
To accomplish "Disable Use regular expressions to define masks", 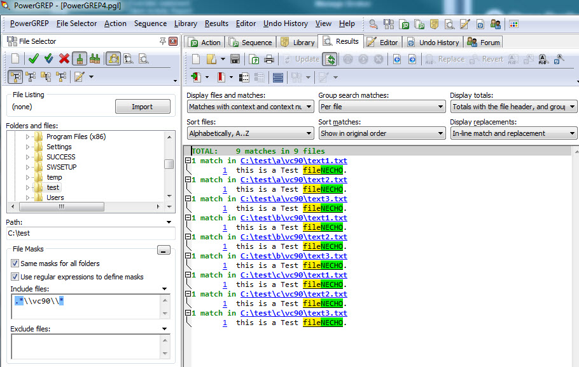I will [15, 276].
